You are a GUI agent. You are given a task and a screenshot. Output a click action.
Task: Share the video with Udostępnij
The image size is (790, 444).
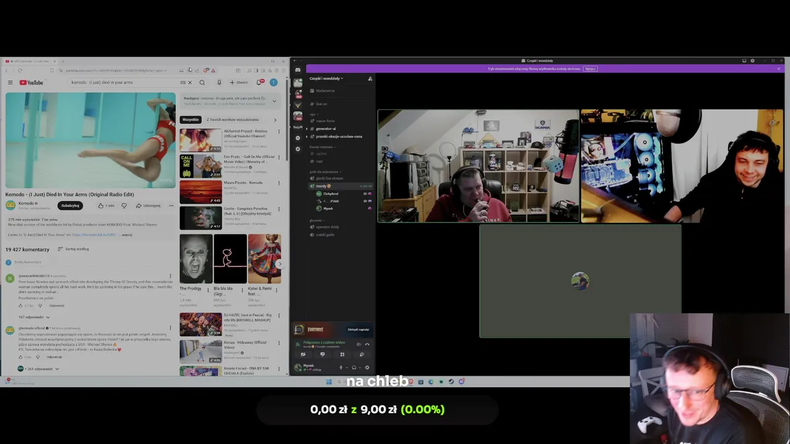pyautogui.click(x=148, y=205)
